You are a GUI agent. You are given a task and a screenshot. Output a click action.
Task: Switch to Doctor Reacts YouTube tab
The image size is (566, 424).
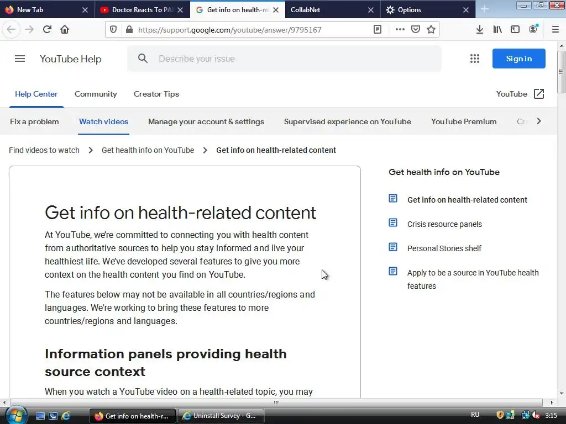142,10
